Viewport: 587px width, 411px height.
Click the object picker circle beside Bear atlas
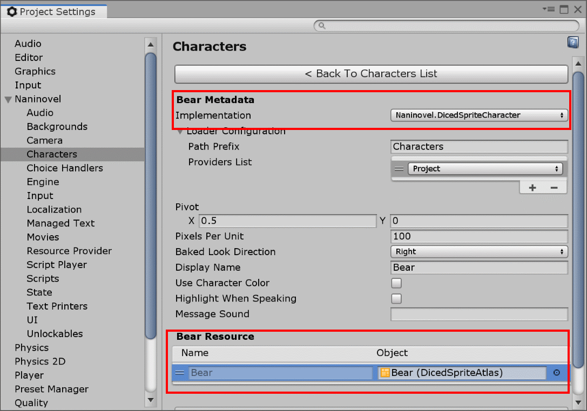pyautogui.click(x=557, y=372)
